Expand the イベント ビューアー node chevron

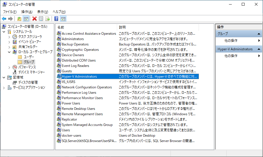click(x=9, y=42)
